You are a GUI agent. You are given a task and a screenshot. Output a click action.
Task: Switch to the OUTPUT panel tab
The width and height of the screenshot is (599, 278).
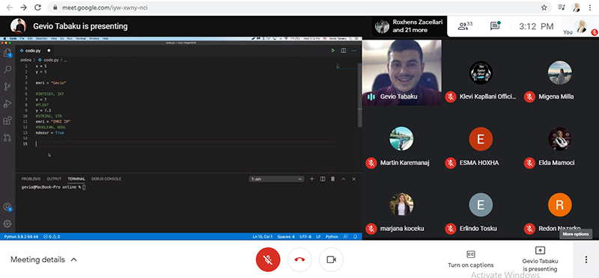tap(54, 179)
